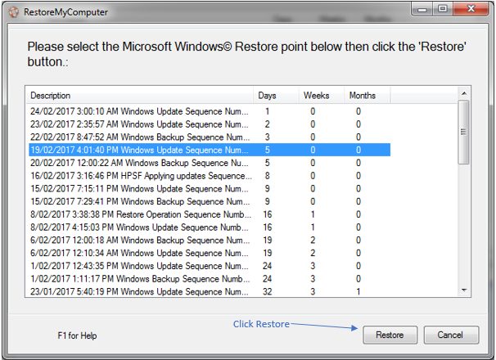Click Days value 32 in 23/01/2017 row
Viewport: 496px width, 360px height.
(x=268, y=291)
